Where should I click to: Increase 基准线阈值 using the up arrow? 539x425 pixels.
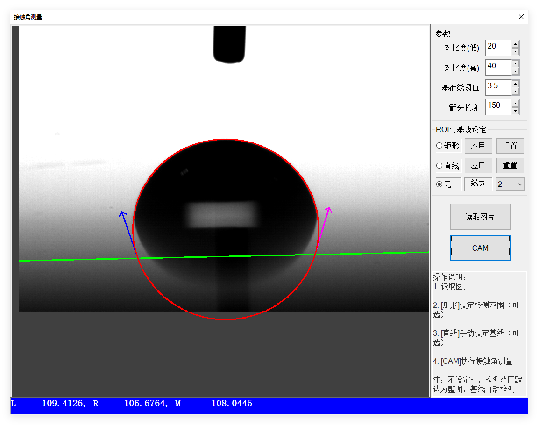(515, 84)
